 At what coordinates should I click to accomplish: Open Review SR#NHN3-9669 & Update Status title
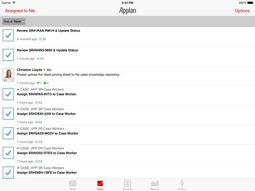pos(47,50)
